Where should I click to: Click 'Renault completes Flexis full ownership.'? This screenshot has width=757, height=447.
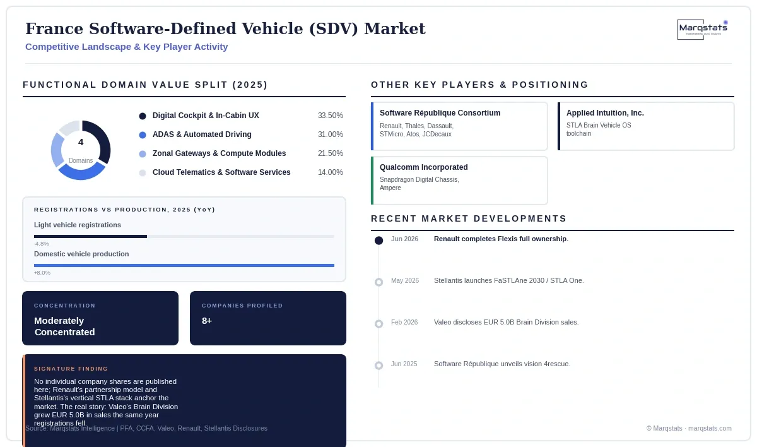click(x=501, y=239)
